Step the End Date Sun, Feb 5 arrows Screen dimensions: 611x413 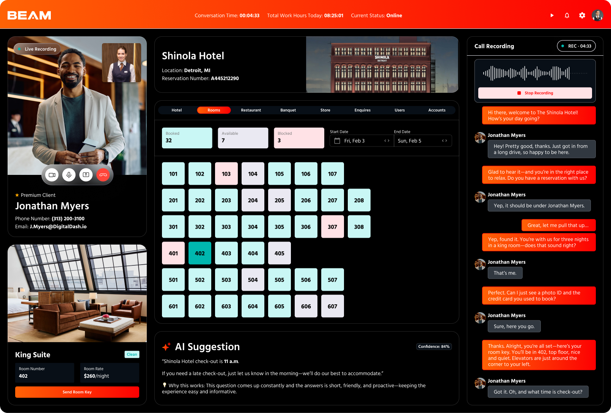pyautogui.click(x=445, y=141)
